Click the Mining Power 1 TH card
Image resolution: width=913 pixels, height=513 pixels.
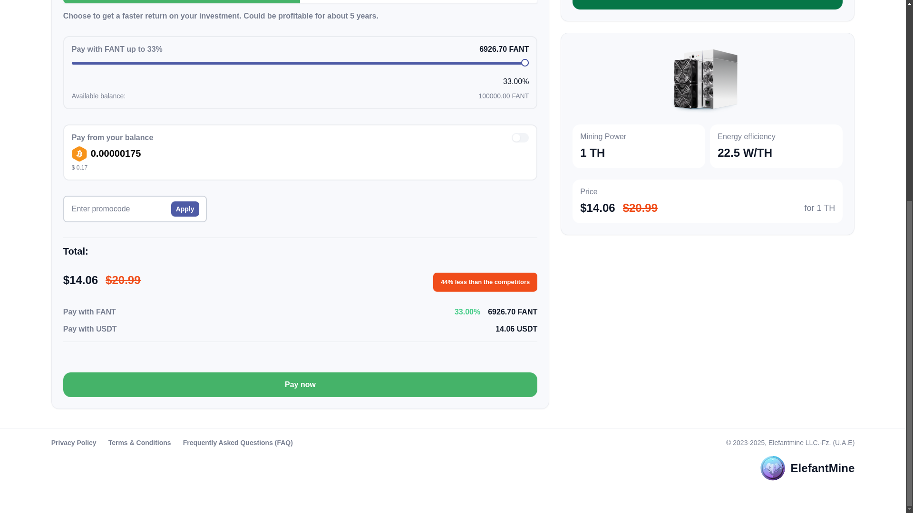(639, 146)
